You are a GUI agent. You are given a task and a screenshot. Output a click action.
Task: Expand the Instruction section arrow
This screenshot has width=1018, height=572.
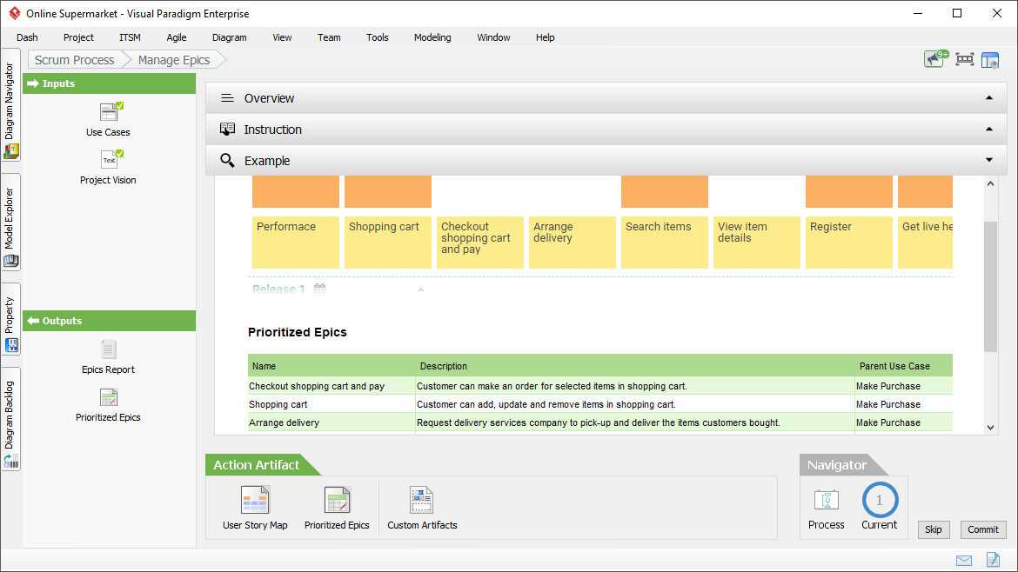pos(989,129)
